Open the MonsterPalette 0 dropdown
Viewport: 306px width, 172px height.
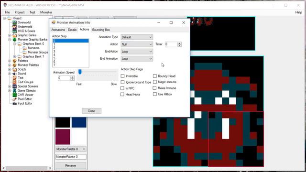pos(71,149)
